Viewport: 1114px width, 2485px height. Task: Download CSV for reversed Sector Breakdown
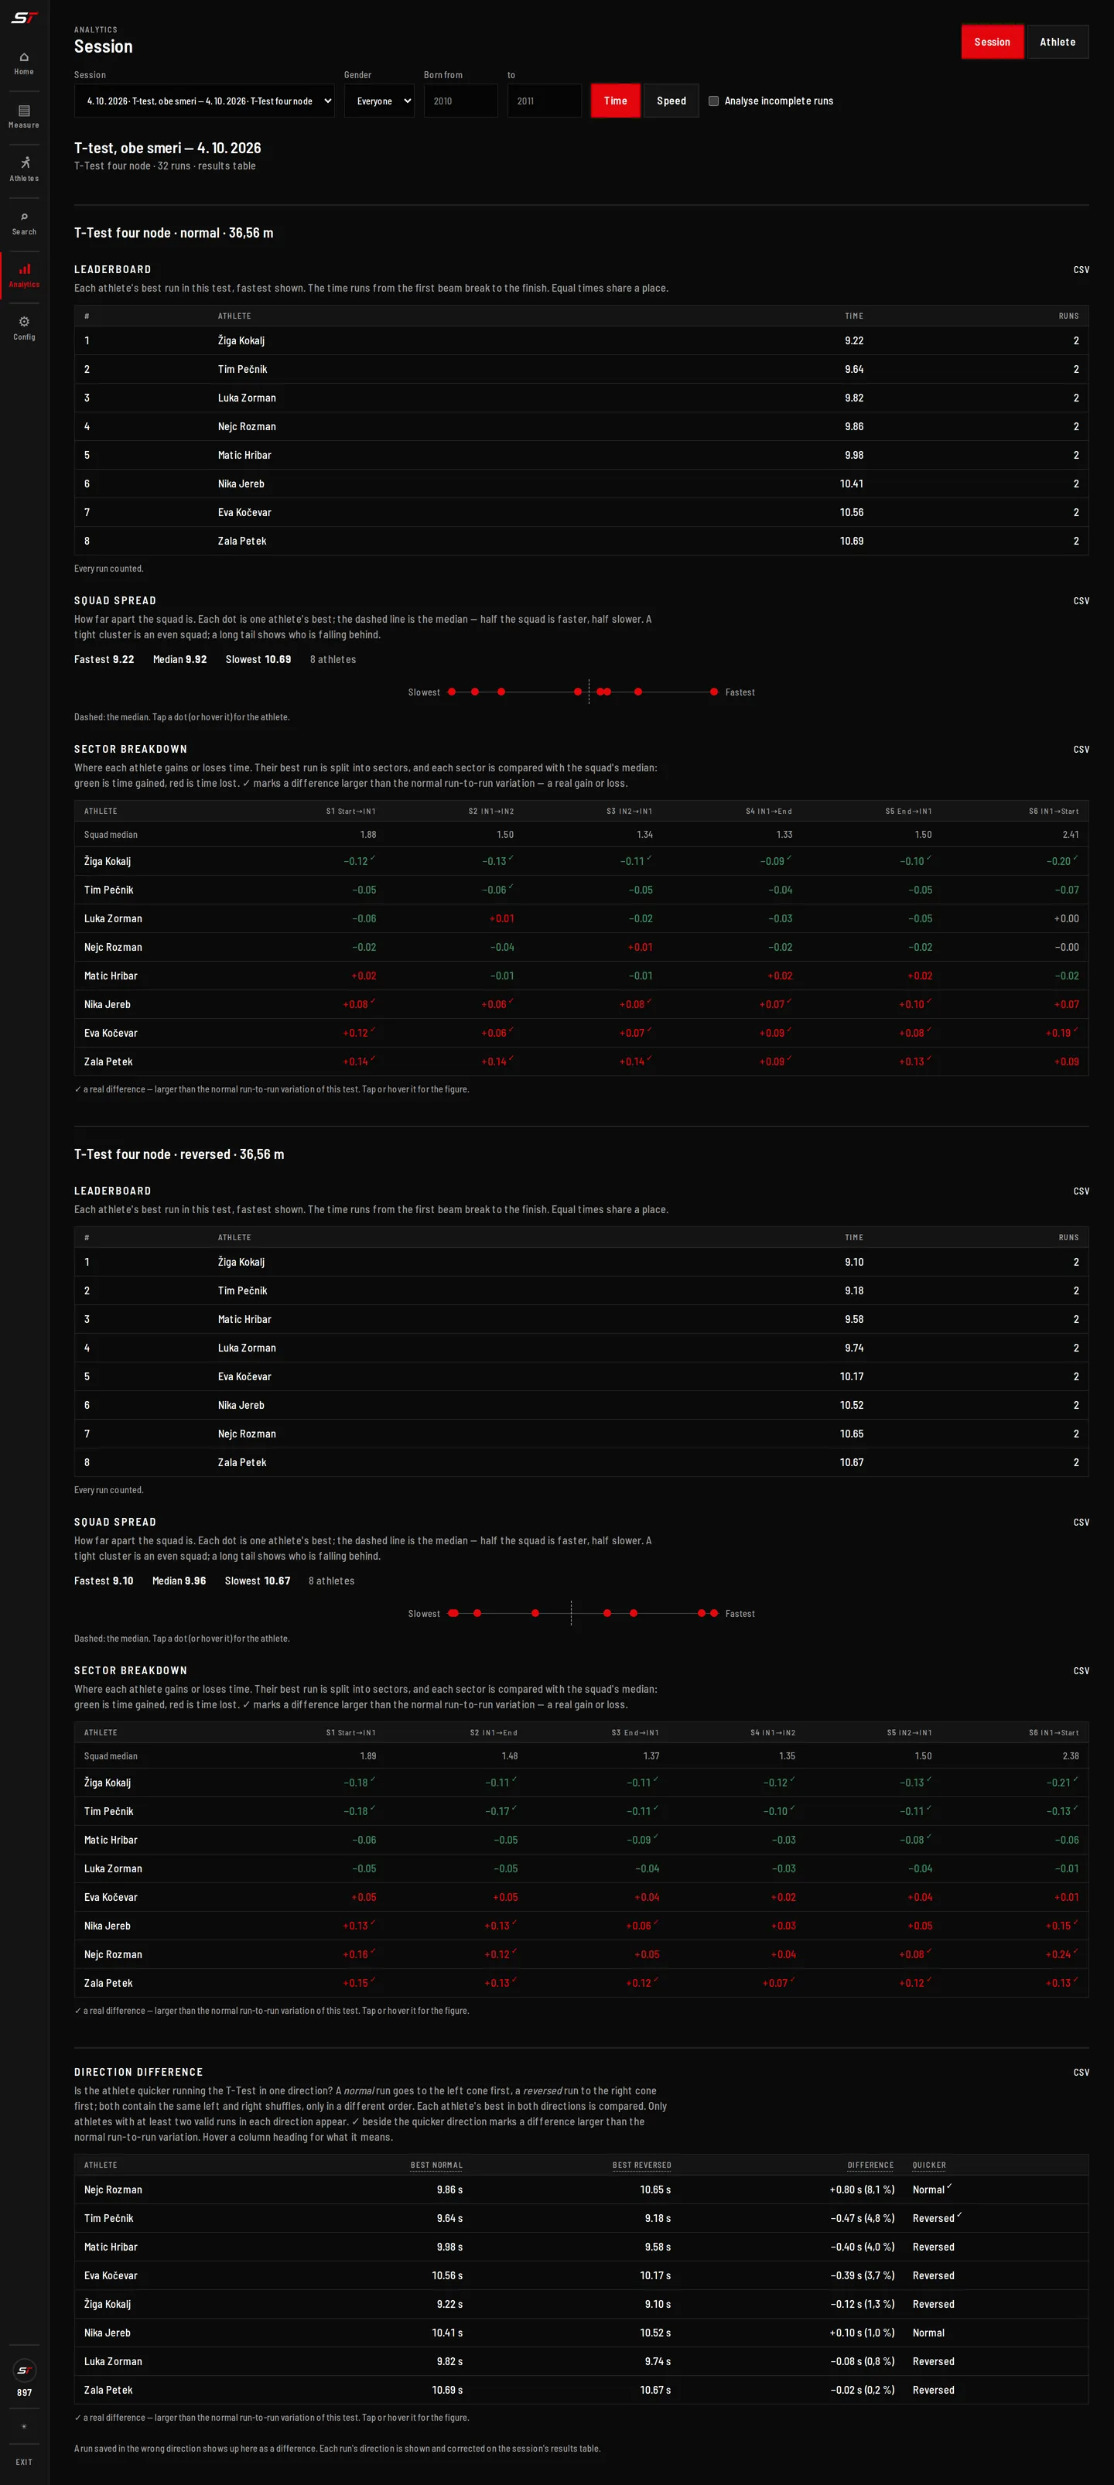(x=1080, y=1671)
